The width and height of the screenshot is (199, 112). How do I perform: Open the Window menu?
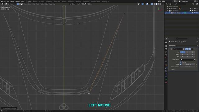(17, 1)
